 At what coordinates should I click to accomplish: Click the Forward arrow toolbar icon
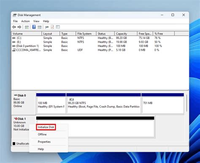19,27
